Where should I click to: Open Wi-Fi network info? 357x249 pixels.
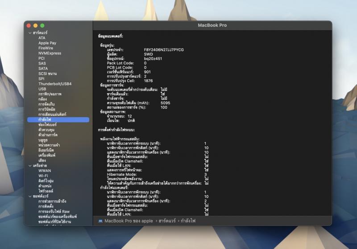[43, 176]
